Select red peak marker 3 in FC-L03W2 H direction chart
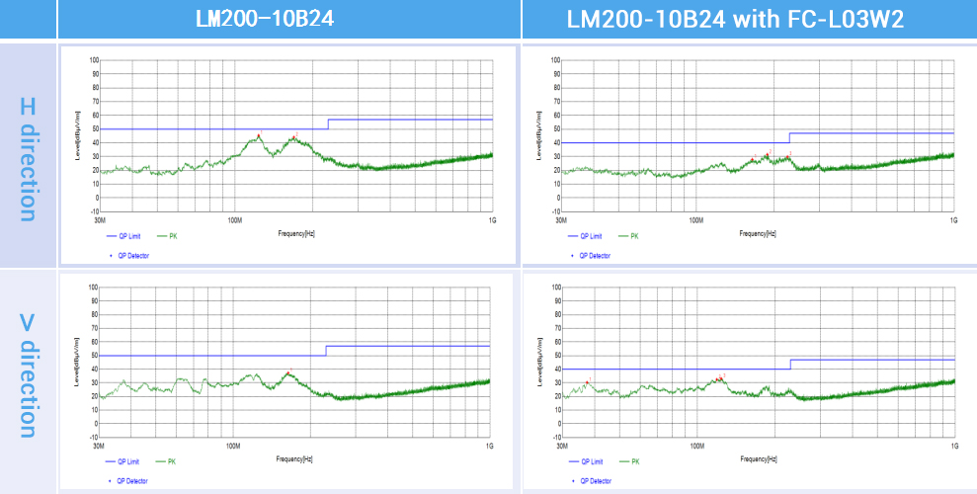977x494 pixels. pyautogui.click(x=787, y=157)
